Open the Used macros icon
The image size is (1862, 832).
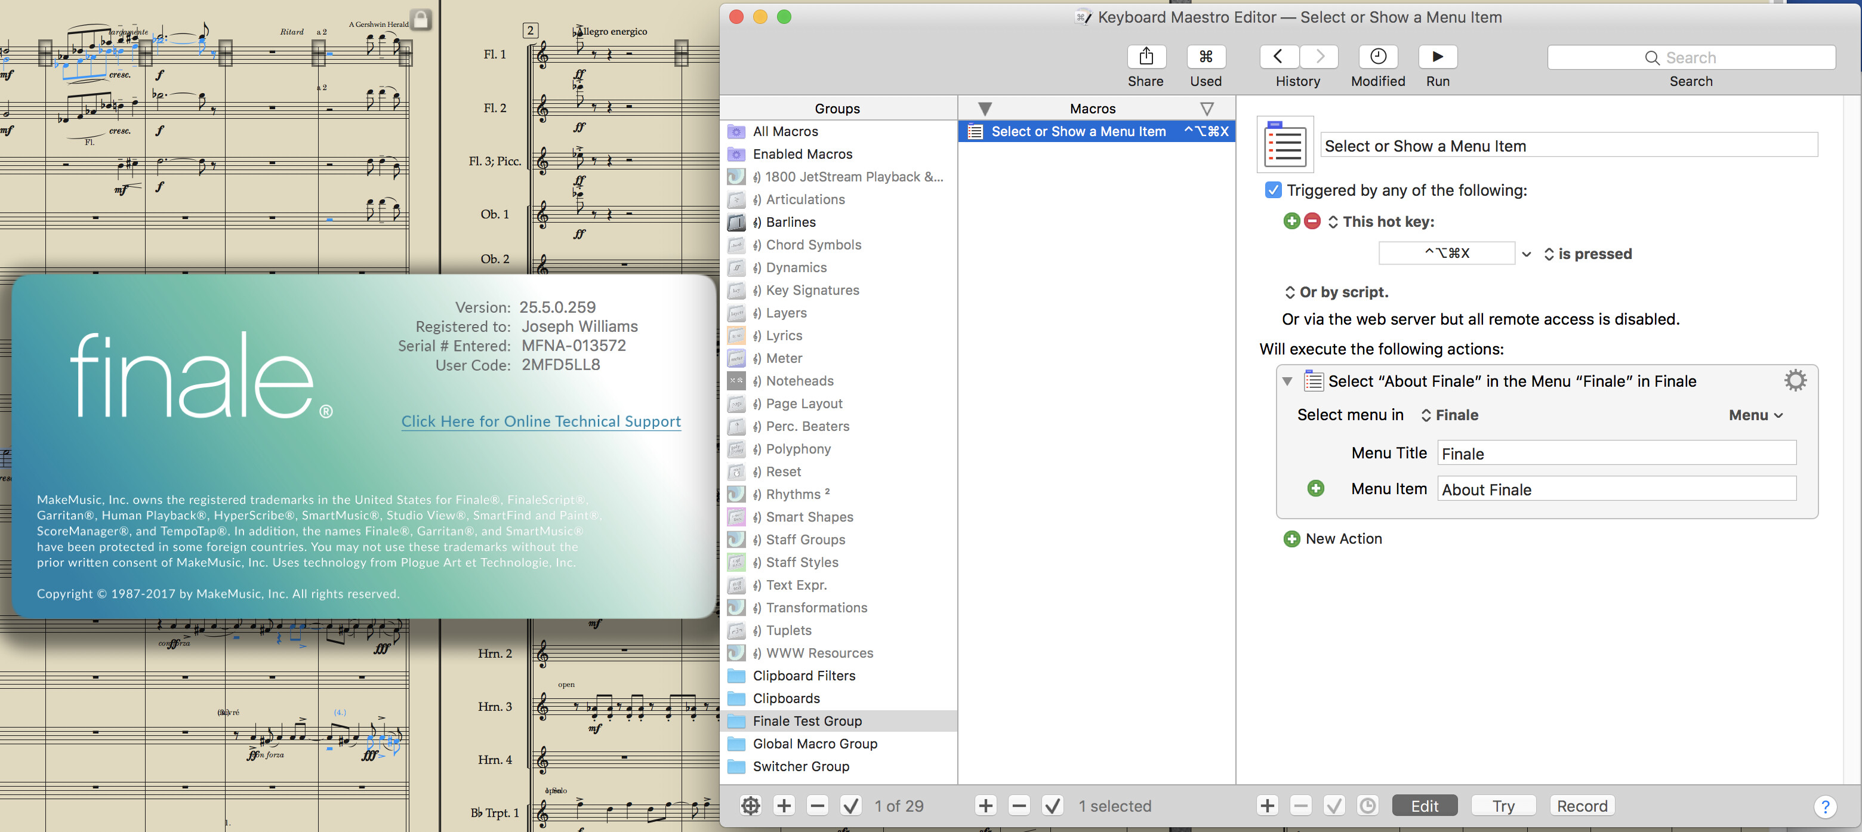[1206, 56]
